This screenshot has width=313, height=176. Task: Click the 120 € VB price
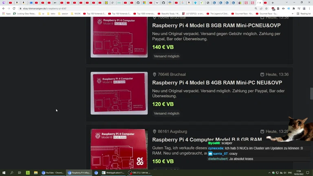163,104
